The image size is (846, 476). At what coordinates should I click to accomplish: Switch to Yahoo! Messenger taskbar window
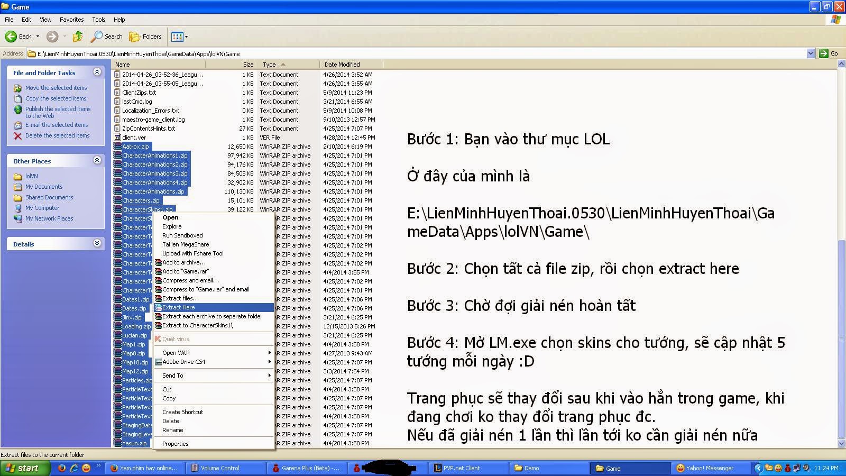pyautogui.click(x=710, y=468)
